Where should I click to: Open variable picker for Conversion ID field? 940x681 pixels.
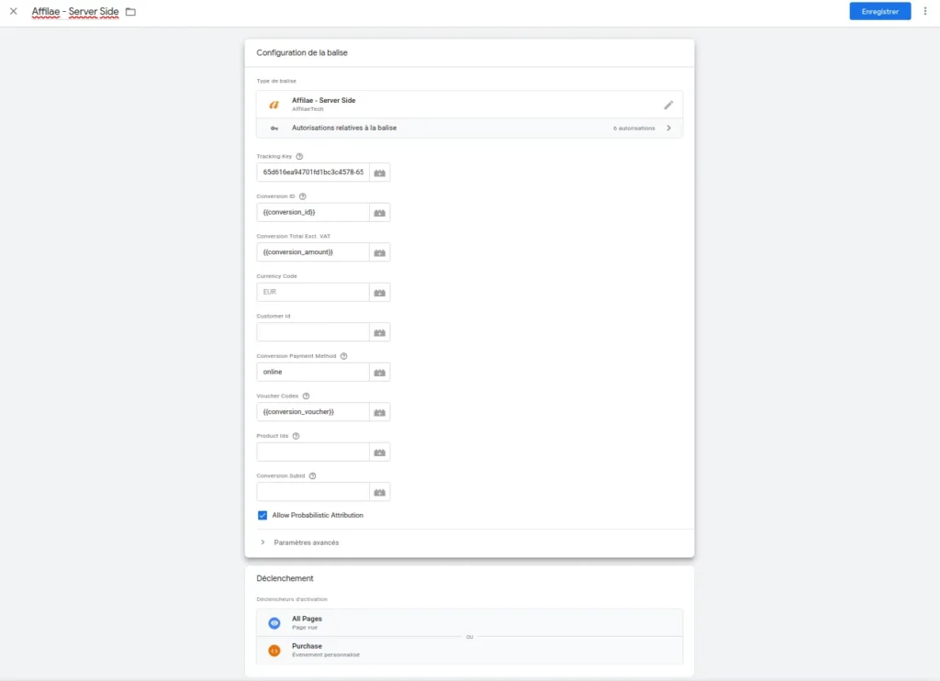[379, 213]
